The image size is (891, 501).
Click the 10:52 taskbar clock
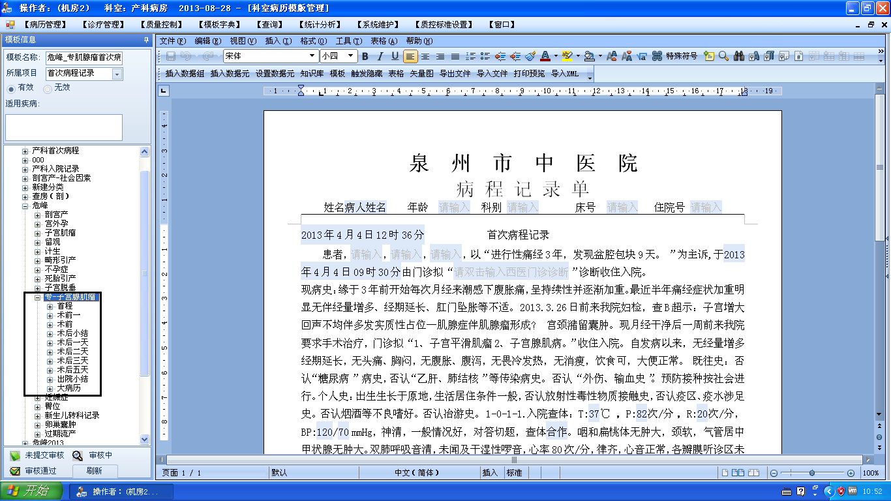pos(872,491)
